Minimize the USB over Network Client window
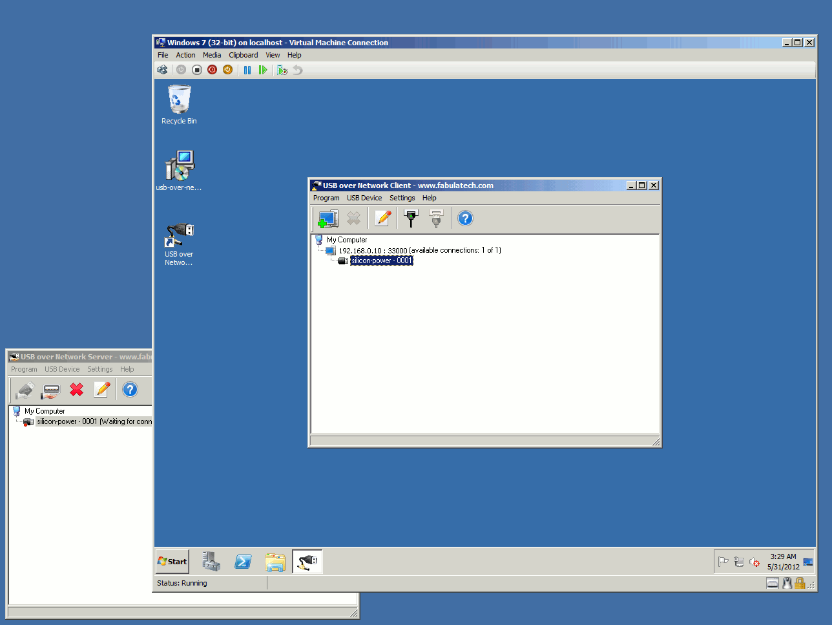832x625 pixels. (631, 185)
